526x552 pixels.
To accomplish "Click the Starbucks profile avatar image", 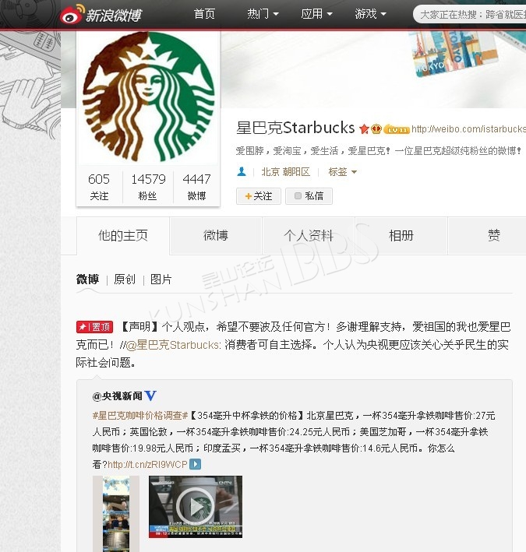I will pos(148,97).
